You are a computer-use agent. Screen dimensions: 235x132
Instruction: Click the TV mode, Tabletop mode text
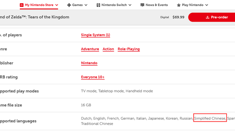(102, 91)
